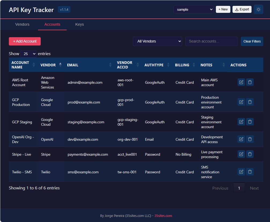
Task: Edit the GCP Staging account
Action: click(241, 122)
